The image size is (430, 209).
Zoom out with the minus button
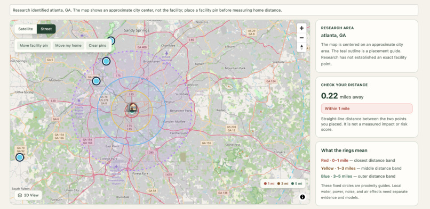301,38
